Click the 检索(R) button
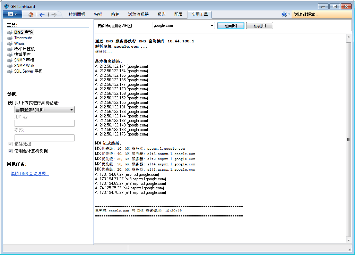Screen dimensions: 355x255 (x=231, y=26)
